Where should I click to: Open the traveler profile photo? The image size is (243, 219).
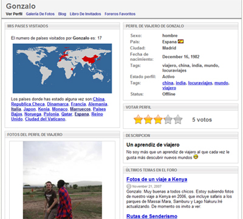[63, 180]
